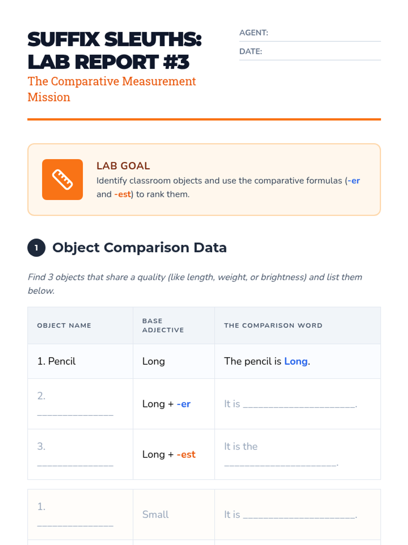Click the orange ruler icon
This screenshot has height=545, width=408.
[62, 179]
